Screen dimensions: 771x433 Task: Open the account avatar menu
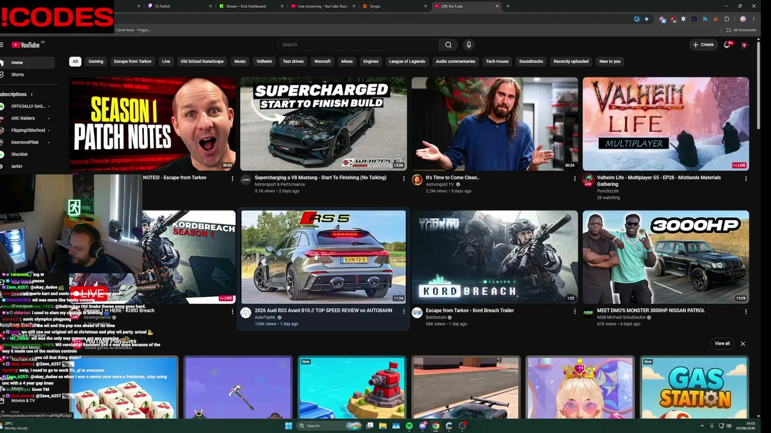[744, 45]
